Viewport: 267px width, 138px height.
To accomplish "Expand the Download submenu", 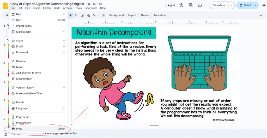I will [39, 52].
